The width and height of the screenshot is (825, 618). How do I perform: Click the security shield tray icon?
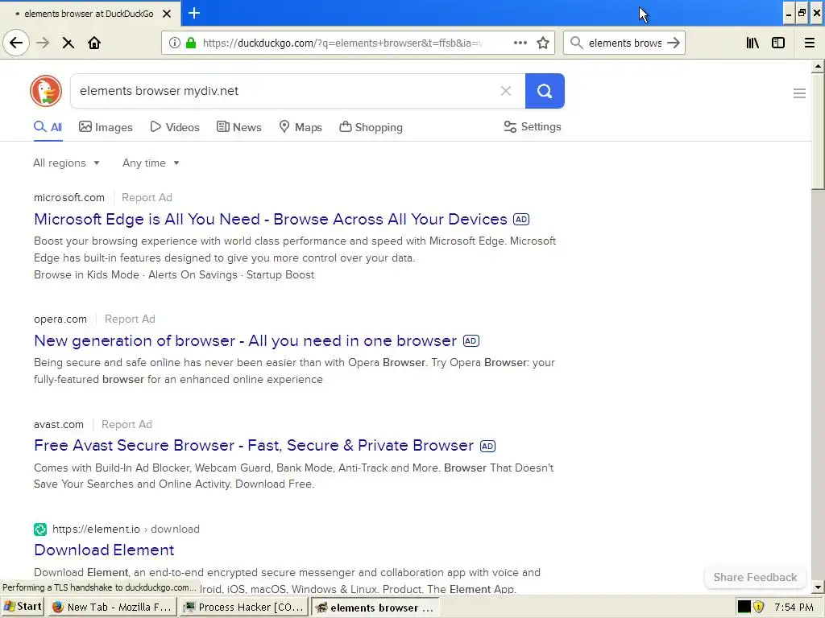(758, 607)
